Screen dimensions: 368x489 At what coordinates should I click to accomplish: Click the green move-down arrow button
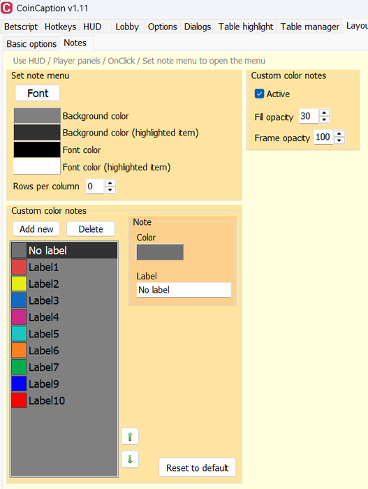130,459
